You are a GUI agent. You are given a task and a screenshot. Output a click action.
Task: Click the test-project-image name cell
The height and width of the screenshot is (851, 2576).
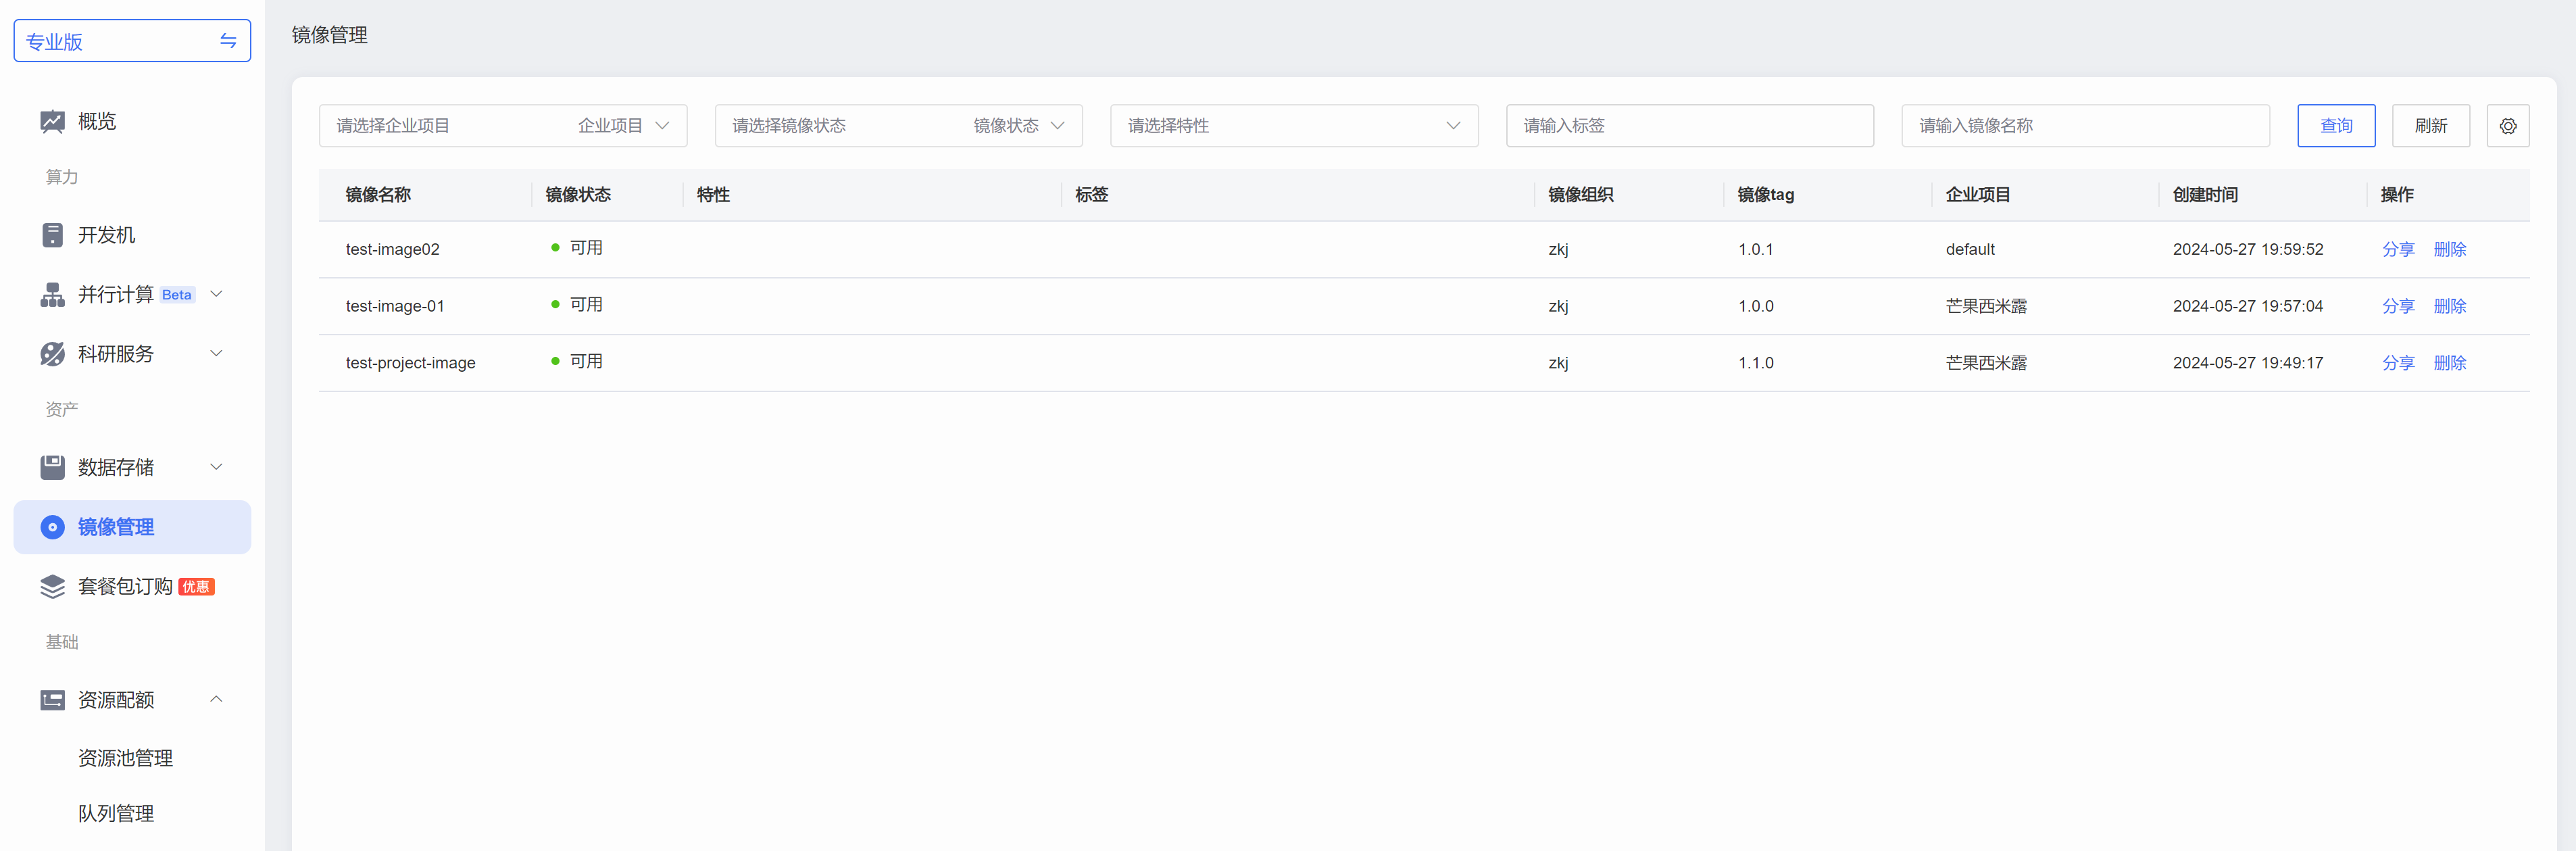[411, 363]
